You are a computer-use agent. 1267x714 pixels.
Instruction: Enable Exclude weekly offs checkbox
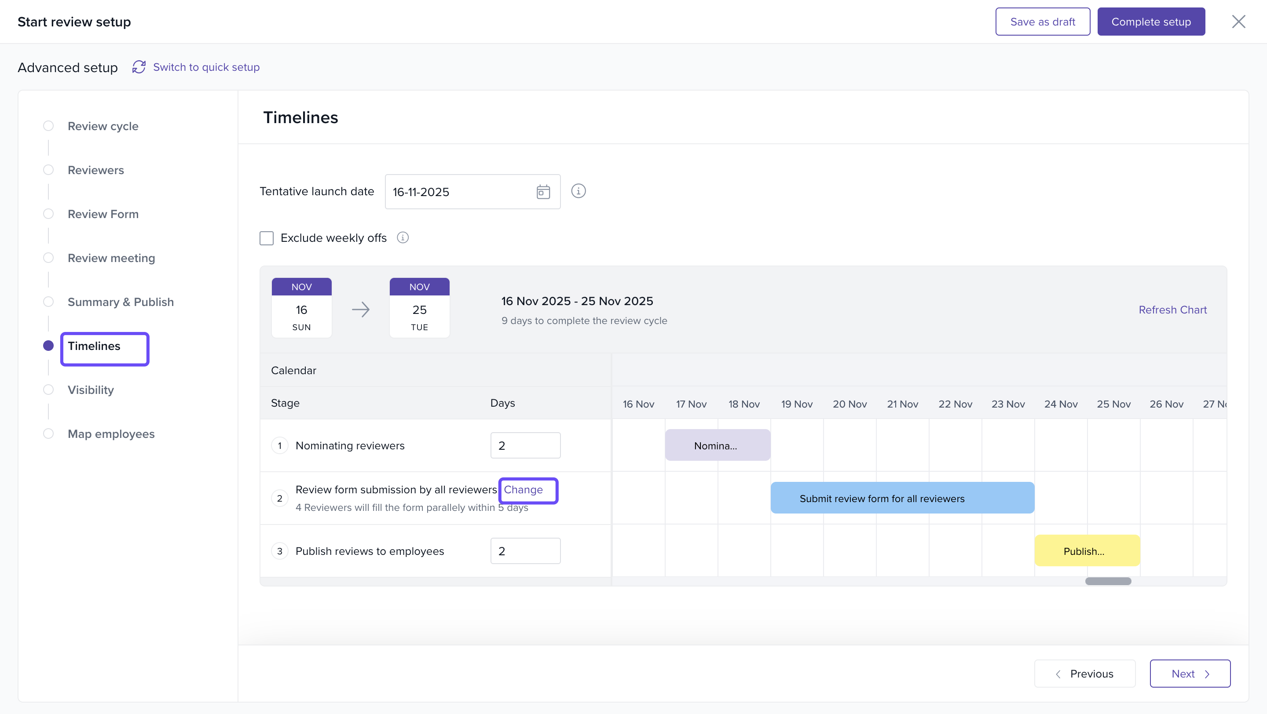(267, 238)
